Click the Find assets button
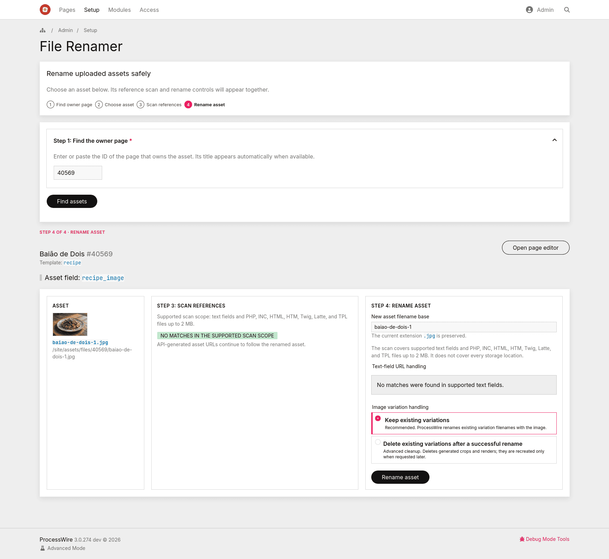The image size is (609, 559). (x=72, y=201)
